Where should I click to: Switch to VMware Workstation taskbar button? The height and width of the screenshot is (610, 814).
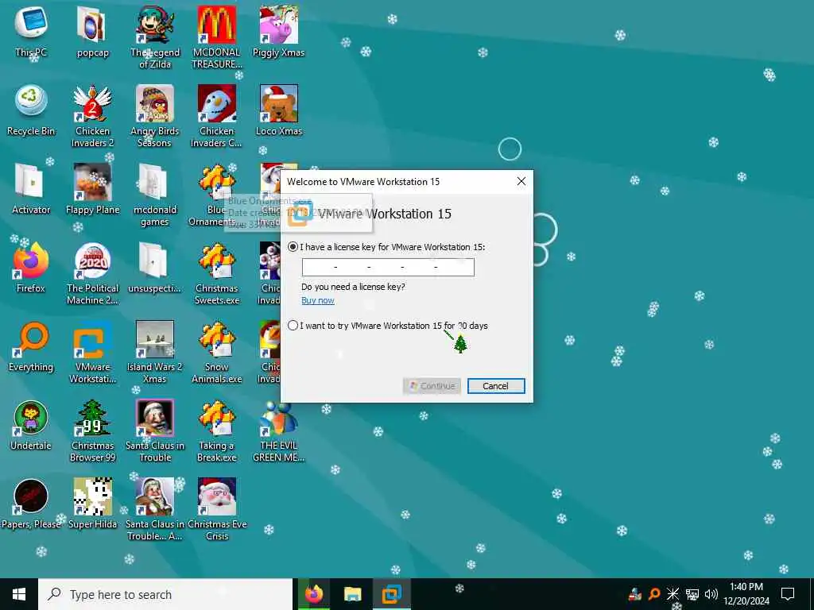391,594
